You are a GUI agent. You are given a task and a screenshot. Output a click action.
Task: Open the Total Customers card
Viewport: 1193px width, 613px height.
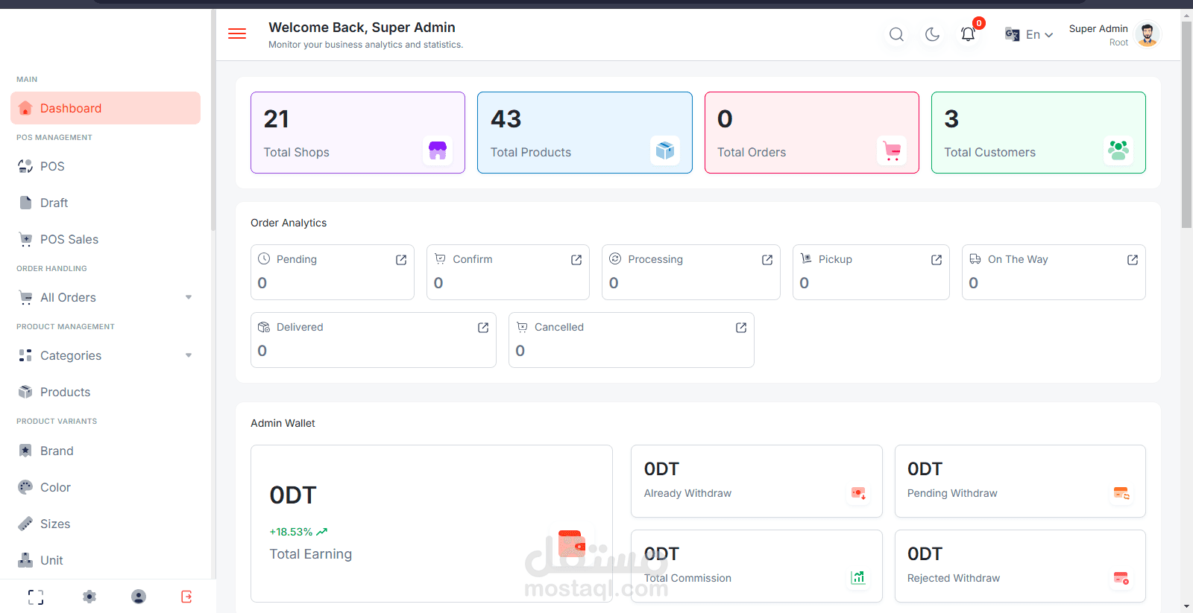[x=1038, y=133]
